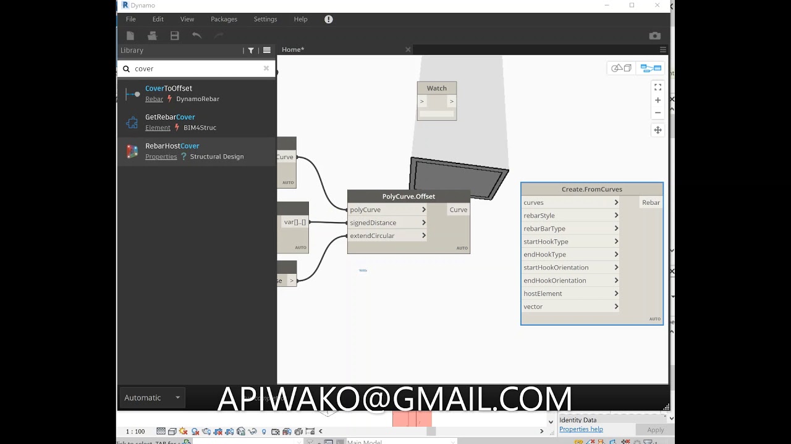Click the Zoom In plus icon
The image size is (791, 444).
[658, 100]
